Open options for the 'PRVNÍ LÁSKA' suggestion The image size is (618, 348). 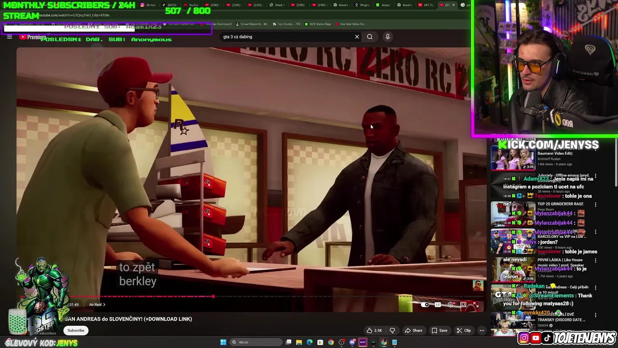(x=595, y=260)
